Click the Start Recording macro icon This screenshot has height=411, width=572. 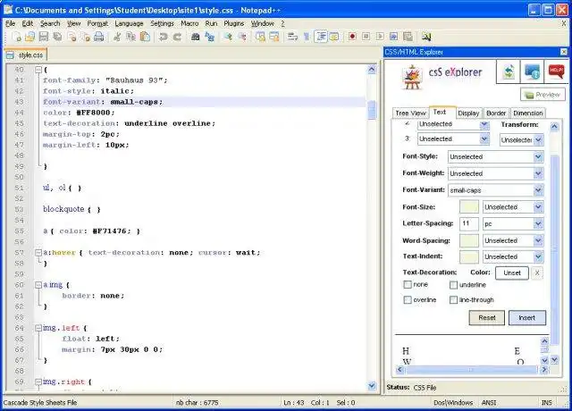click(x=352, y=37)
